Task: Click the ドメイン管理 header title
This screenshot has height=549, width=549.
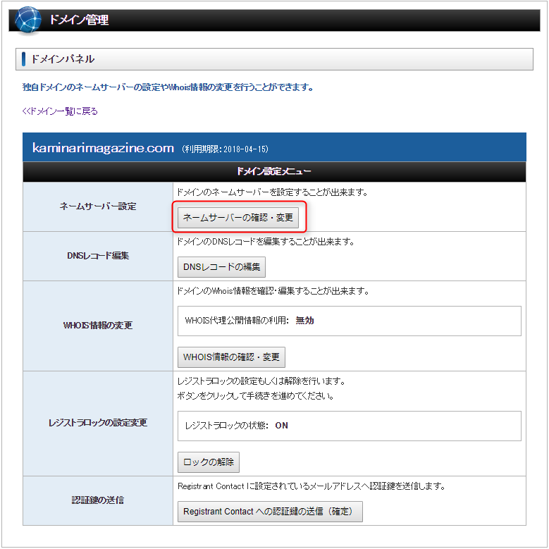Action: tap(78, 20)
